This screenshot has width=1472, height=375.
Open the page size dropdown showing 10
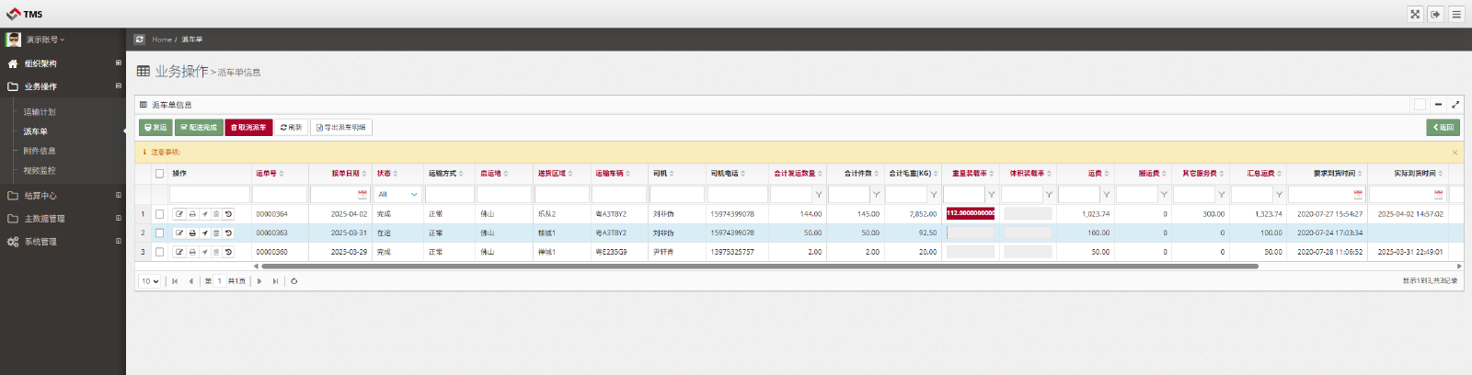click(150, 281)
